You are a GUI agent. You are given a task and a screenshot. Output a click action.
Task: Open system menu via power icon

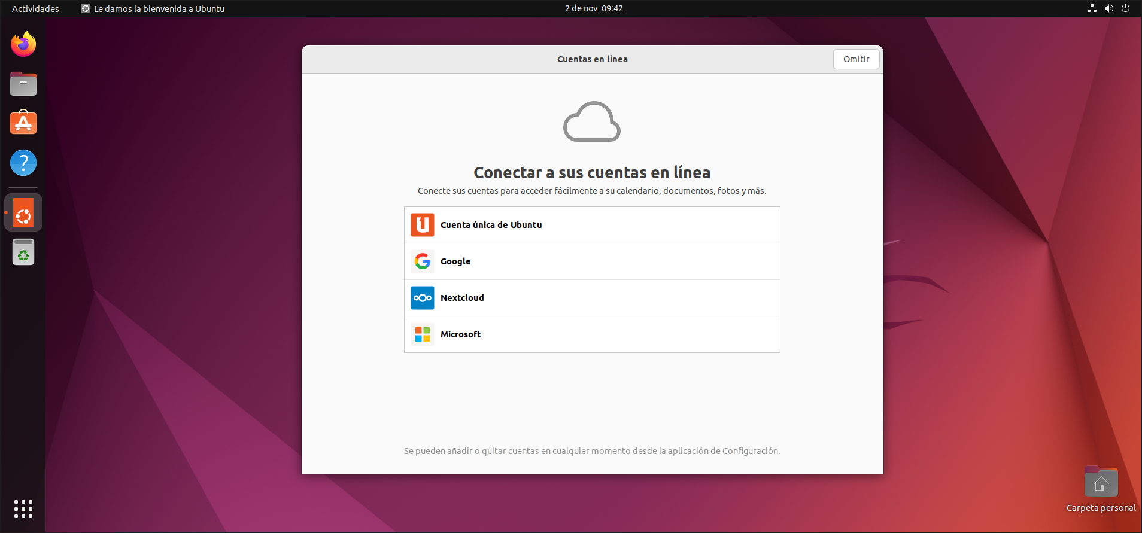click(x=1125, y=8)
